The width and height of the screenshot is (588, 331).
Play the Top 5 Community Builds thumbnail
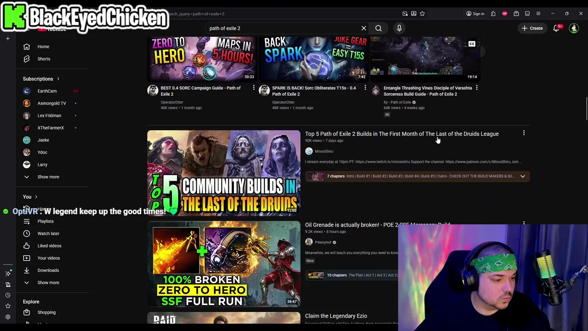(224, 173)
